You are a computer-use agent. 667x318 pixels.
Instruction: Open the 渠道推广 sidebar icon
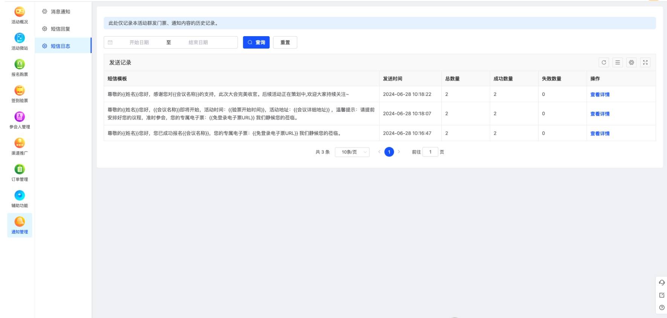click(x=20, y=147)
